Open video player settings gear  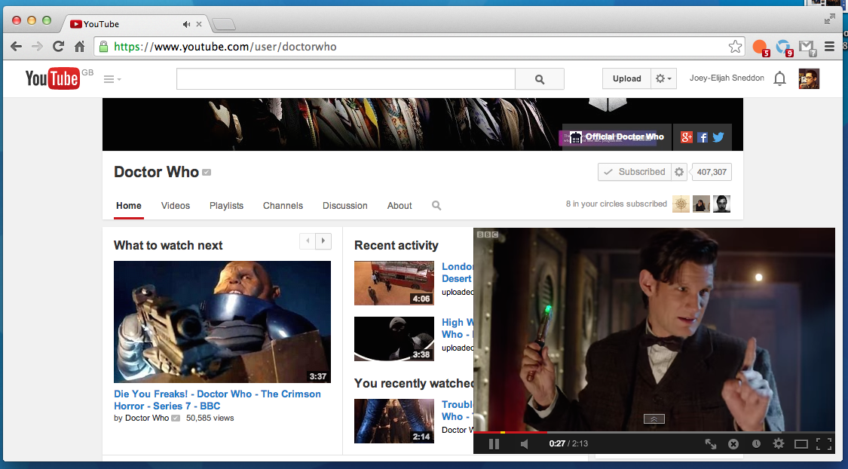pos(779,444)
